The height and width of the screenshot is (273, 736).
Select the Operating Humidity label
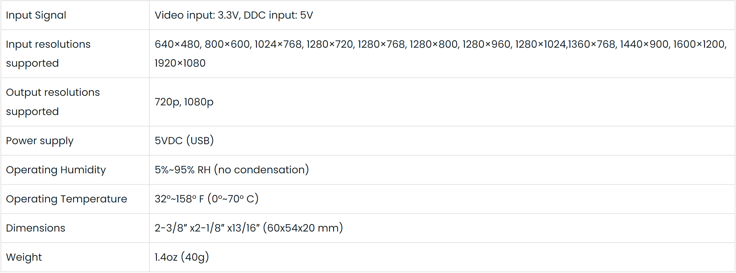click(x=56, y=170)
